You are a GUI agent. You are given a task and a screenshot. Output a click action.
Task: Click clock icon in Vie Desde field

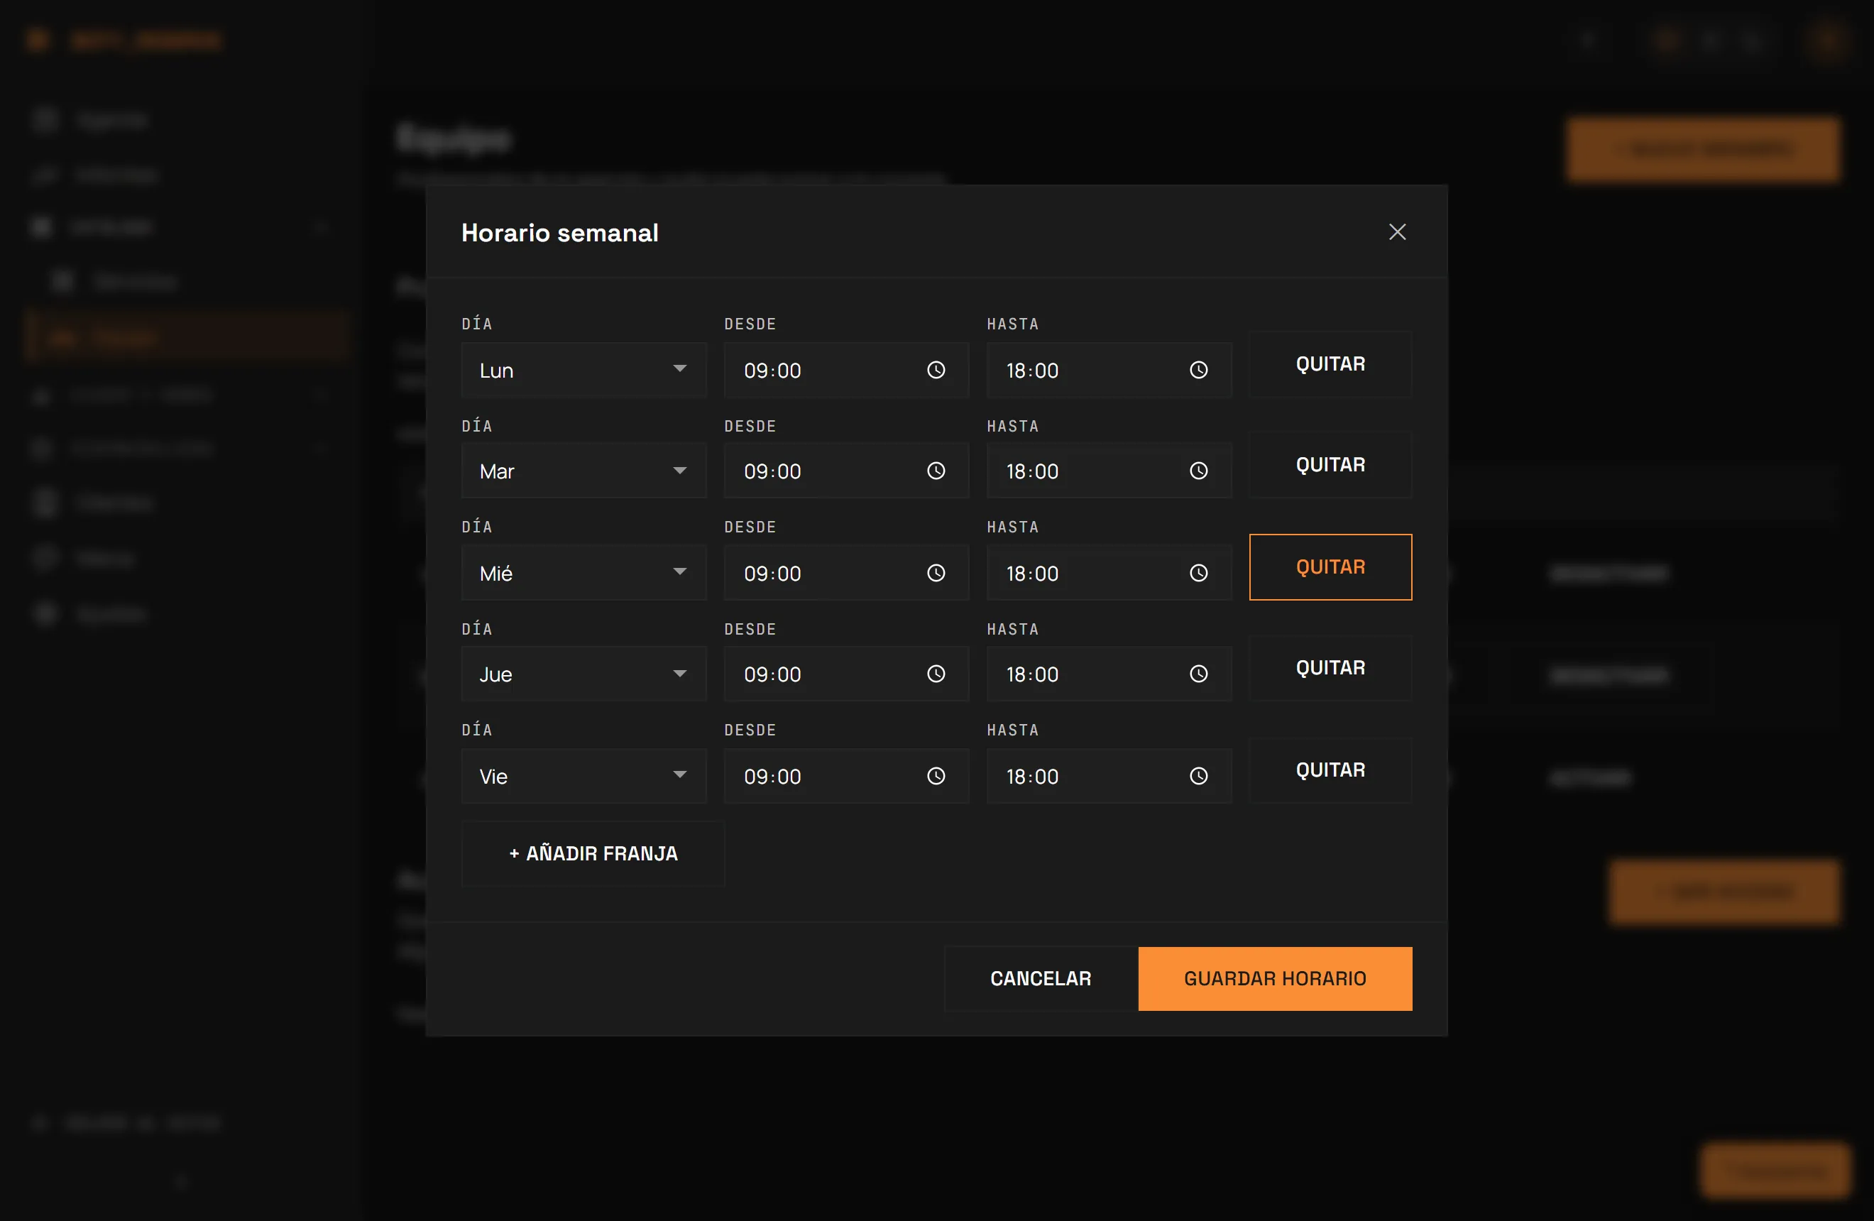(x=936, y=776)
